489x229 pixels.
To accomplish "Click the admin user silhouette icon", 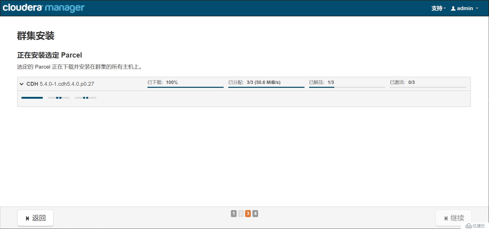I will (453, 9).
